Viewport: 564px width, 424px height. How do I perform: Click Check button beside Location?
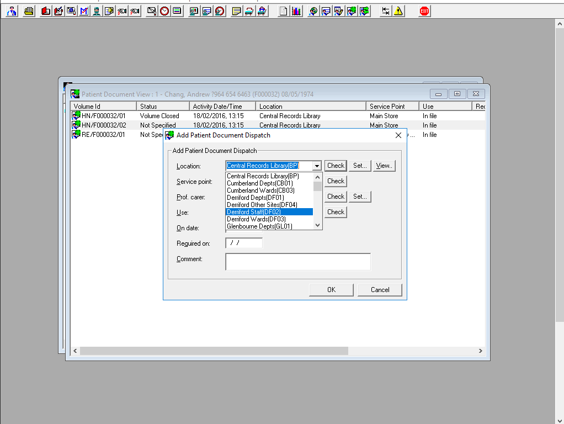[x=336, y=166]
